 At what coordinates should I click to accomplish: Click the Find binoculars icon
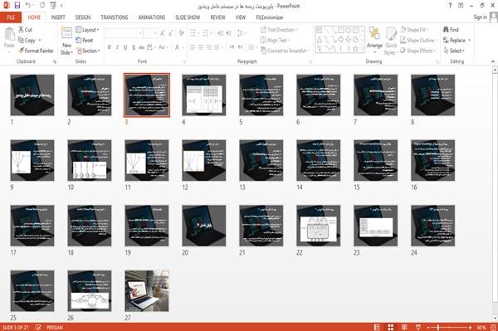pos(446,30)
